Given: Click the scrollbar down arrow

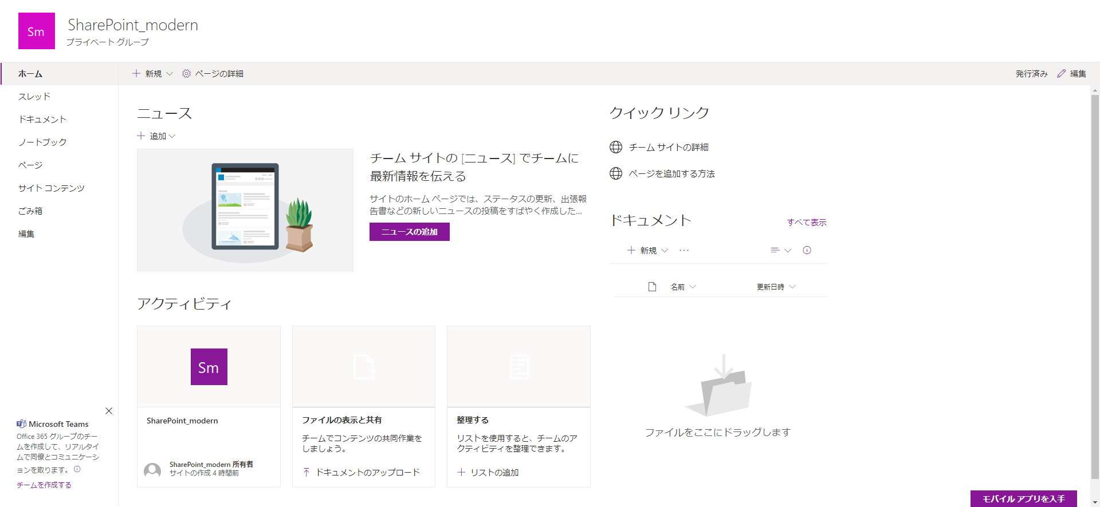Looking at the screenshot, I should (x=1095, y=502).
